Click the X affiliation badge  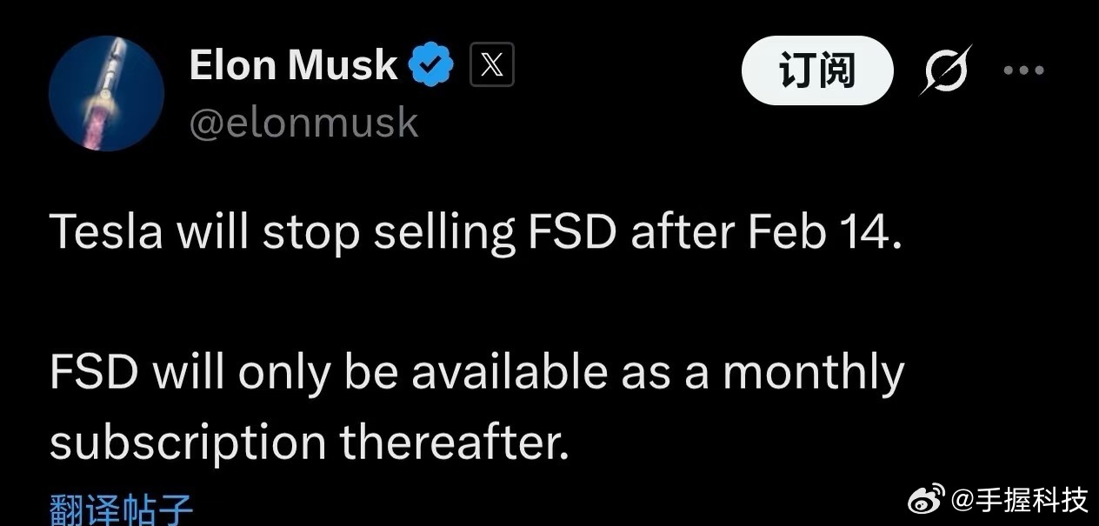pyautogui.click(x=491, y=66)
